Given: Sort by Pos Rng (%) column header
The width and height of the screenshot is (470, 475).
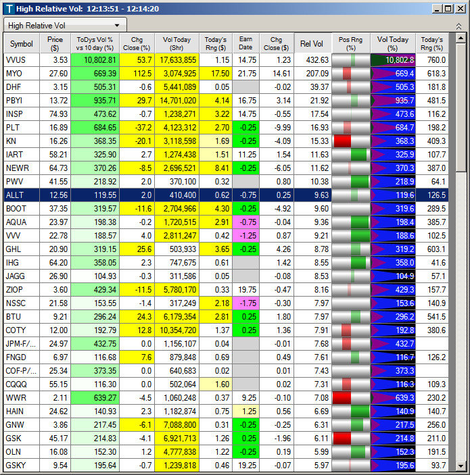Looking at the screenshot, I should click(351, 44).
